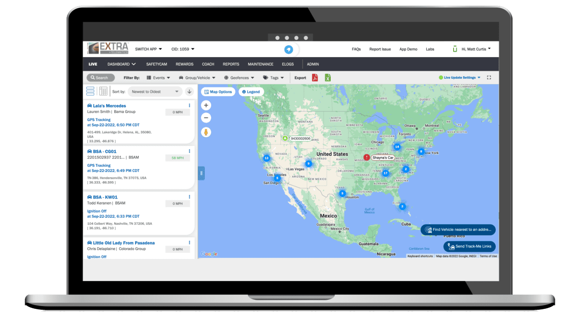The height and width of the screenshot is (326, 580).
Task: Expand the Group/Vehicle filter
Action: tap(197, 77)
